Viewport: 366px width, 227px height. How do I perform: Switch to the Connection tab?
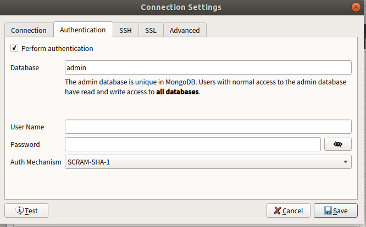coord(29,30)
